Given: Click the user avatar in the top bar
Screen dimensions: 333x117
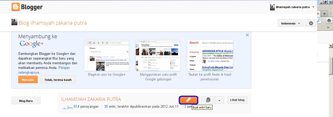Looking at the screenshot, I should point(272,7).
